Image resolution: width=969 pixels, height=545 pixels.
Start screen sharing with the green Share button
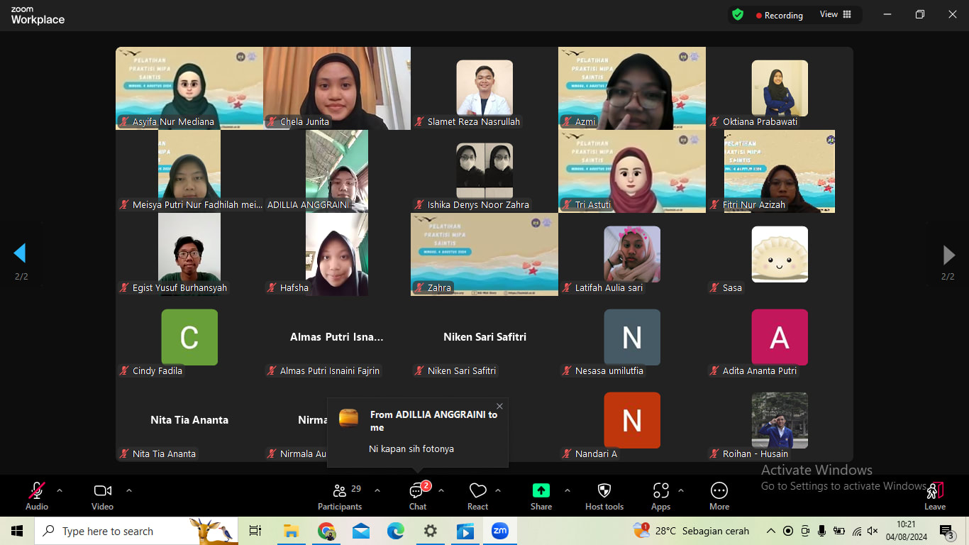(541, 495)
